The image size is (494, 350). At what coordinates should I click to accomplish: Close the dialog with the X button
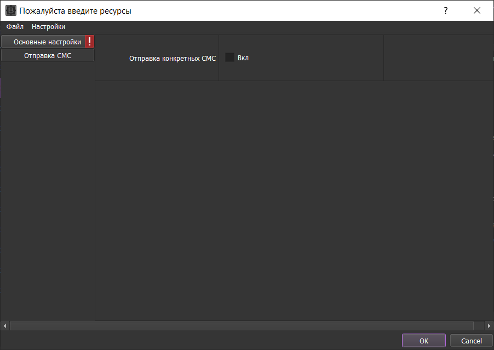coord(477,10)
